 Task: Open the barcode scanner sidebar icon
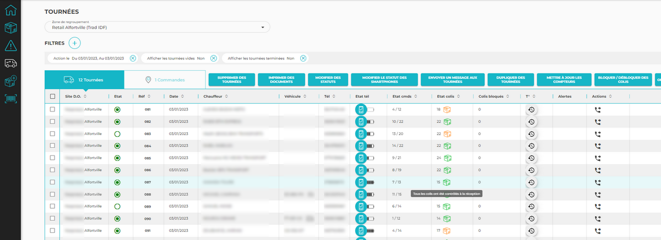10,99
